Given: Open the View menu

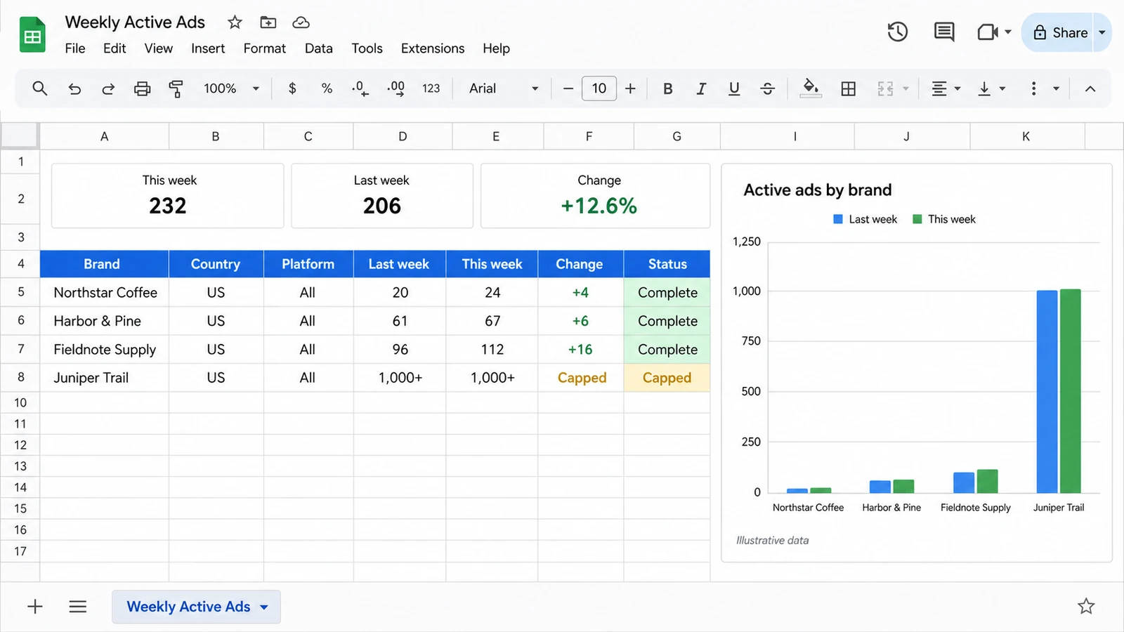Looking at the screenshot, I should click(158, 48).
